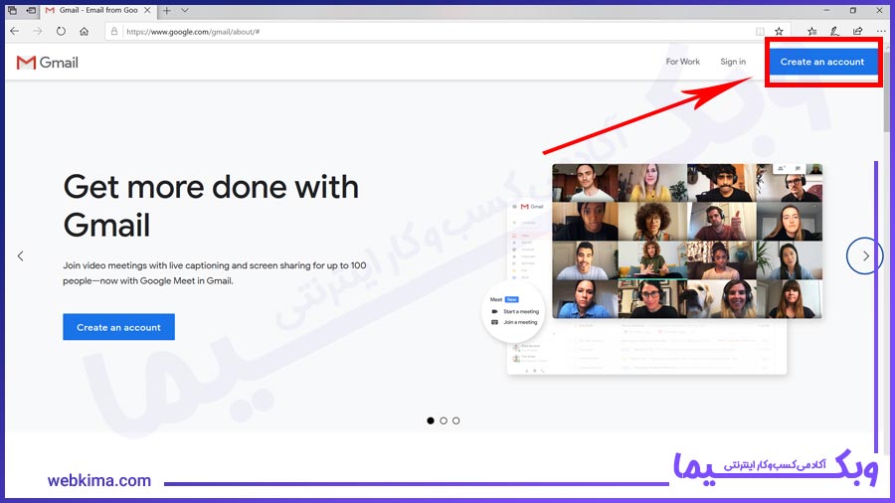
Task: Open reading view icon in address bar
Action: 760,32
